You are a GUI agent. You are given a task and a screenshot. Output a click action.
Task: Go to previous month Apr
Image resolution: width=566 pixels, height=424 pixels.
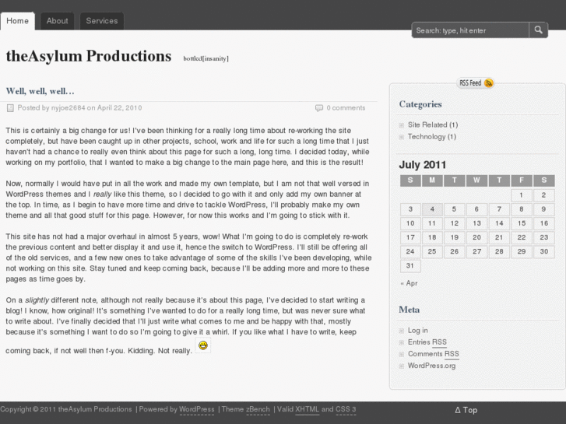click(409, 283)
